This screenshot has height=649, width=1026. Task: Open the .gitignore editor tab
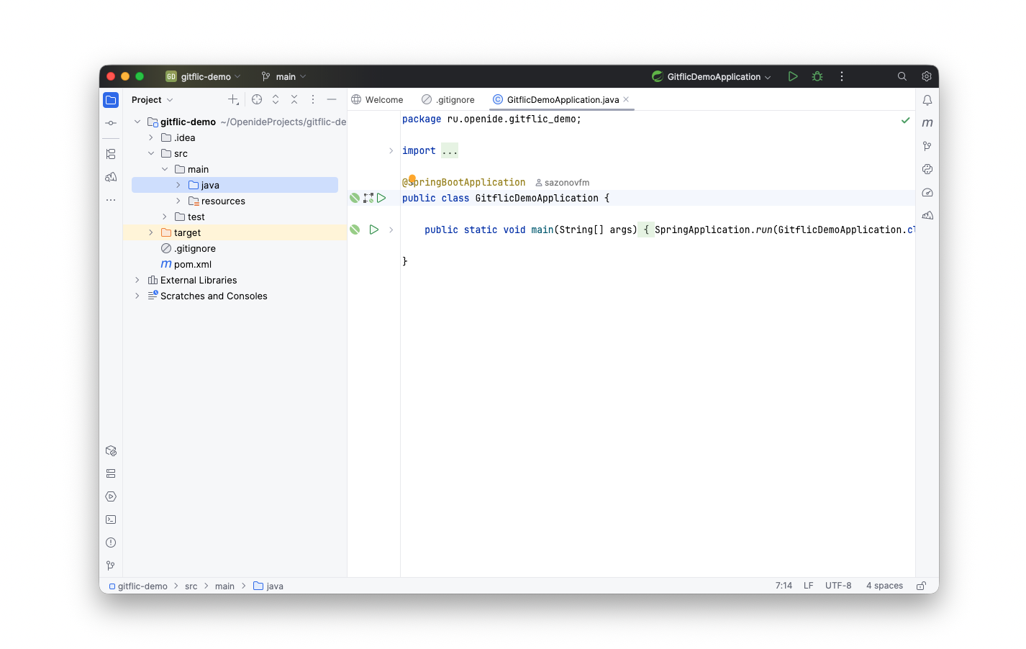(x=454, y=99)
